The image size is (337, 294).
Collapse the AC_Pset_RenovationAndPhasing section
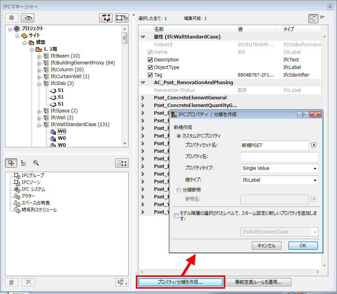143,83
